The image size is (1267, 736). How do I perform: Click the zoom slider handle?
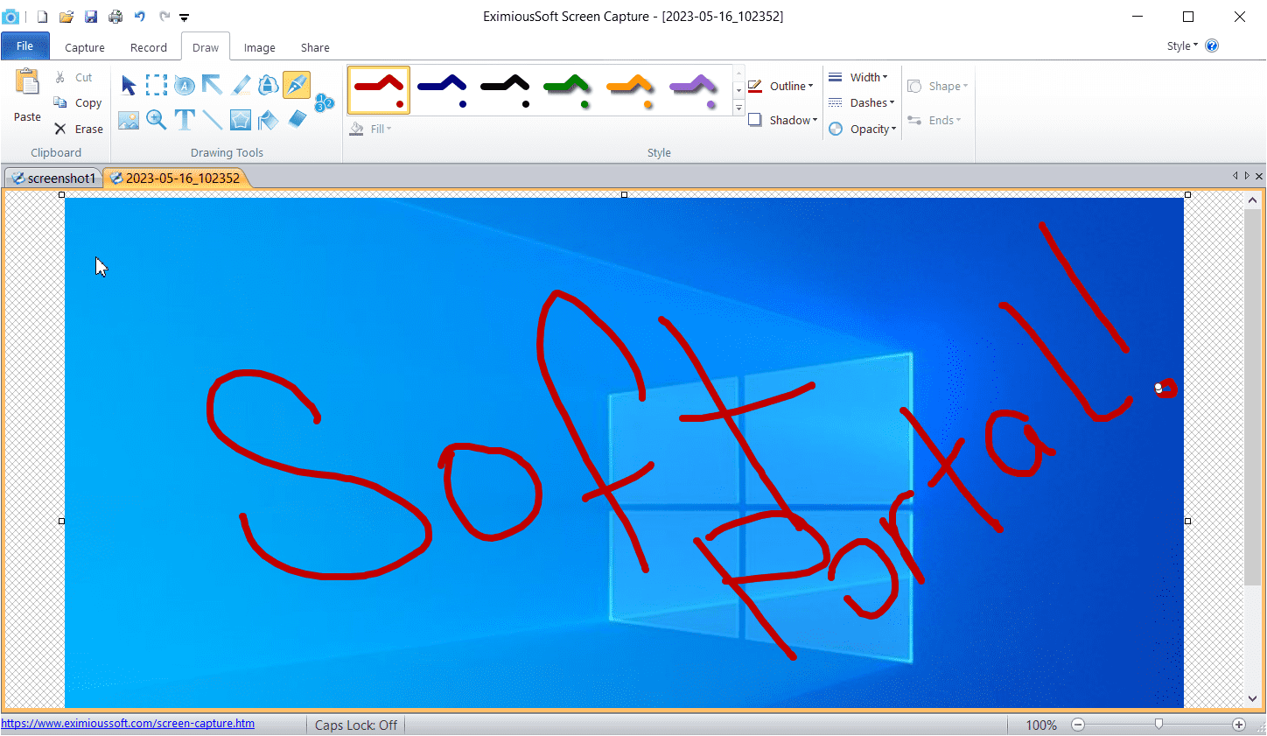click(1158, 725)
